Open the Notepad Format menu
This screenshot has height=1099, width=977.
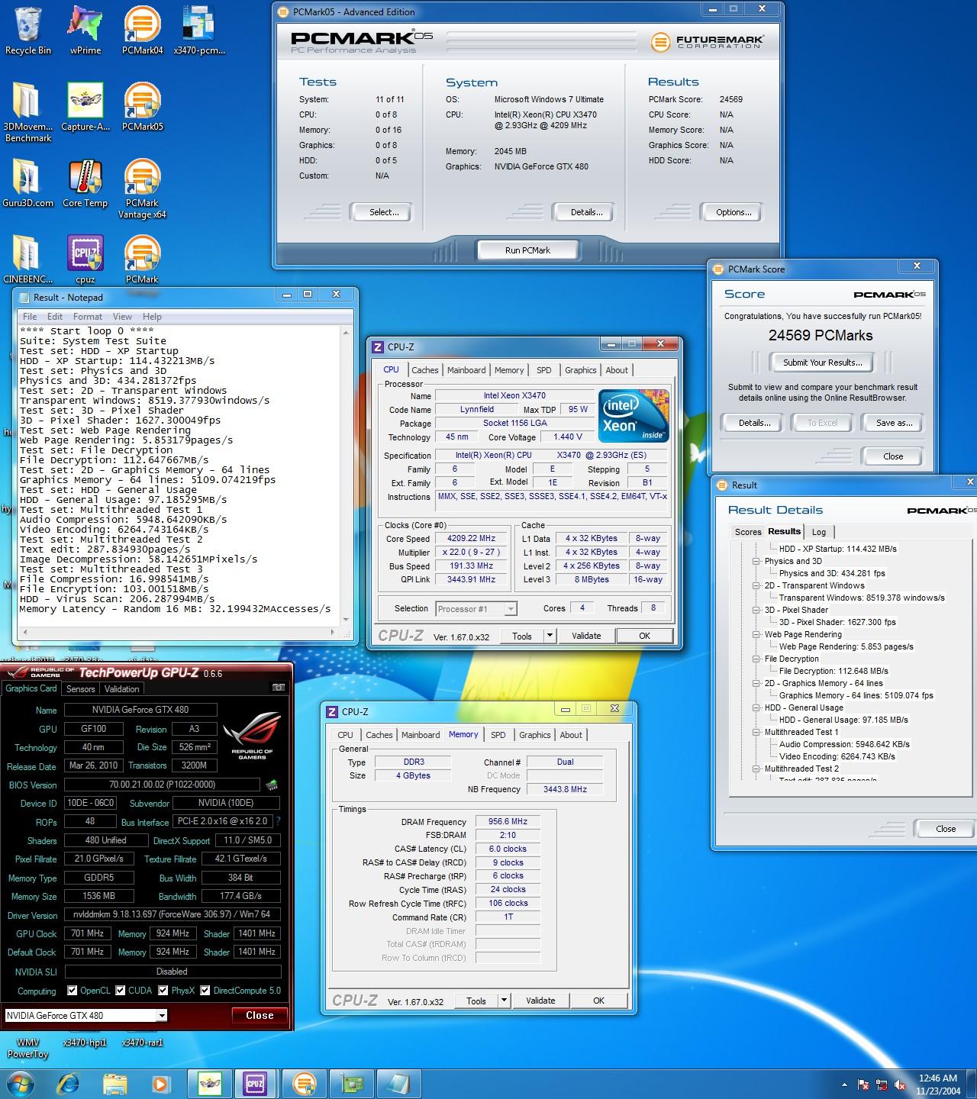[x=88, y=316]
